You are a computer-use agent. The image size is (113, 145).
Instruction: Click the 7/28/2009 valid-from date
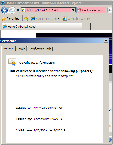tap(40, 130)
